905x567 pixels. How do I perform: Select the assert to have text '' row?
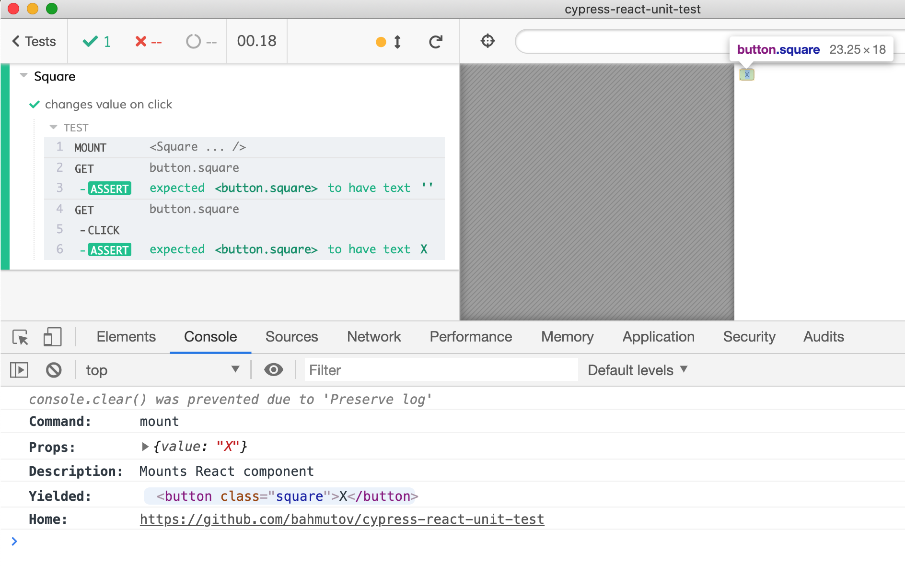point(244,188)
